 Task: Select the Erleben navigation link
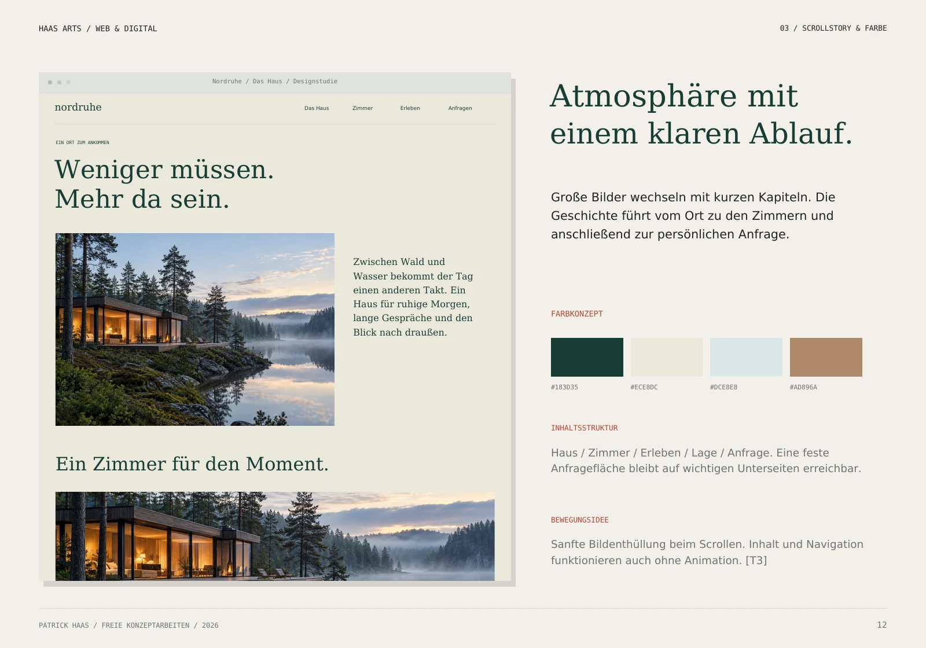tap(410, 108)
